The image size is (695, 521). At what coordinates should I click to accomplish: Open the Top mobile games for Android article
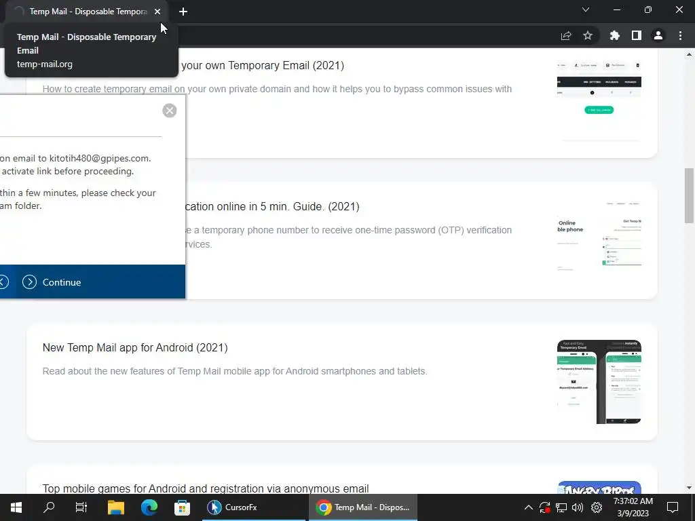206,488
